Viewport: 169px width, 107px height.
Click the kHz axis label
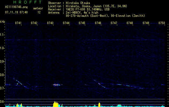pos(2,22)
